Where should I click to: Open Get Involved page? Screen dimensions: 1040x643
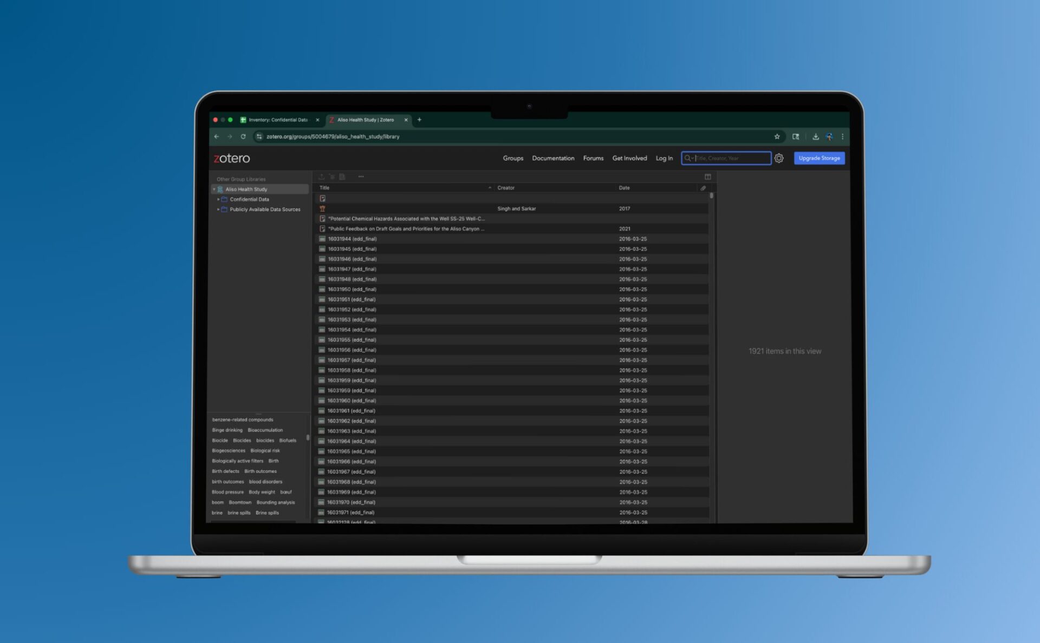click(x=629, y=158)
